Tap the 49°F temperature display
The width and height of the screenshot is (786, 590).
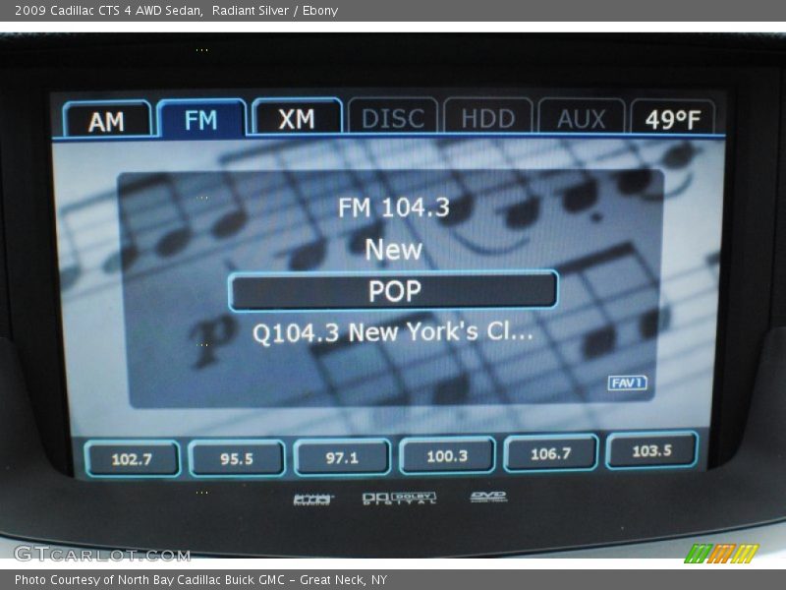point(673,119)
